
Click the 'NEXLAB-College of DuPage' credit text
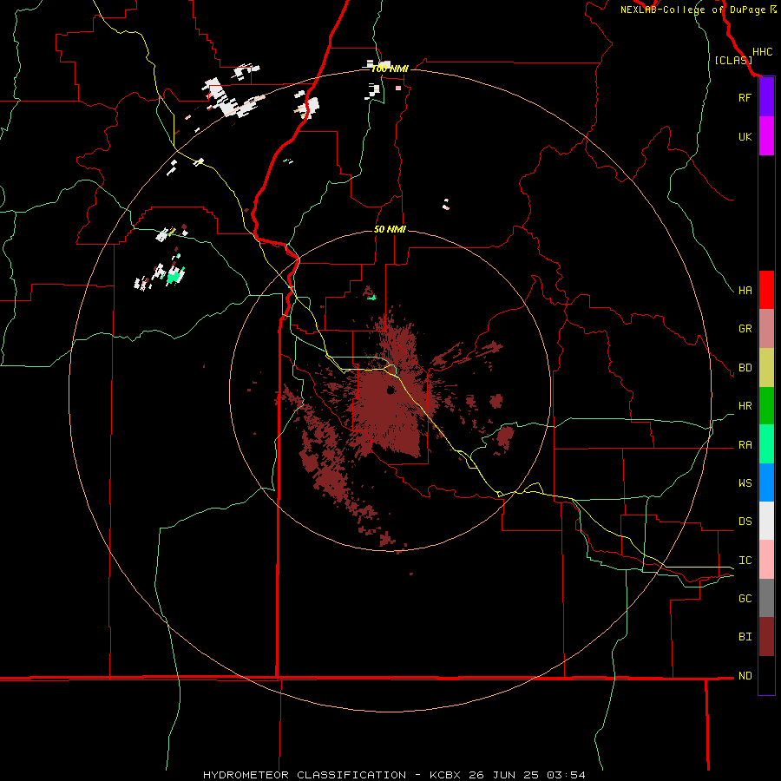(694, 10)
